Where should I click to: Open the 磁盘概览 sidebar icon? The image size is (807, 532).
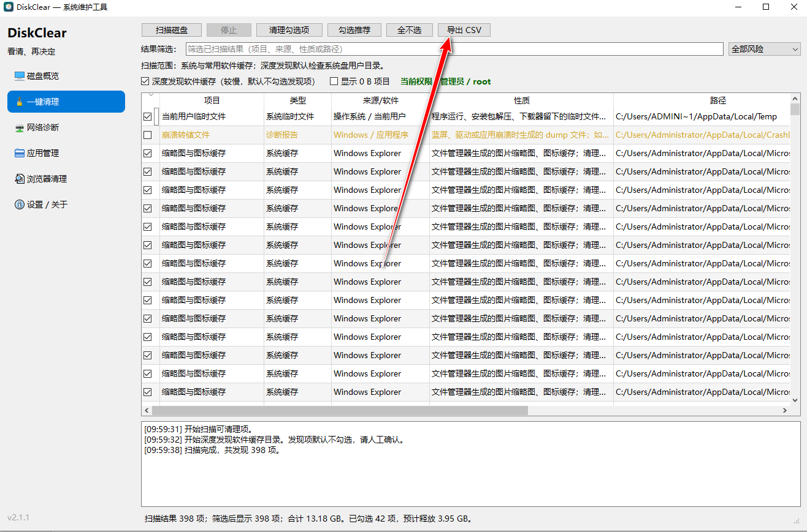pyautogui.click(x=20, y=76)
